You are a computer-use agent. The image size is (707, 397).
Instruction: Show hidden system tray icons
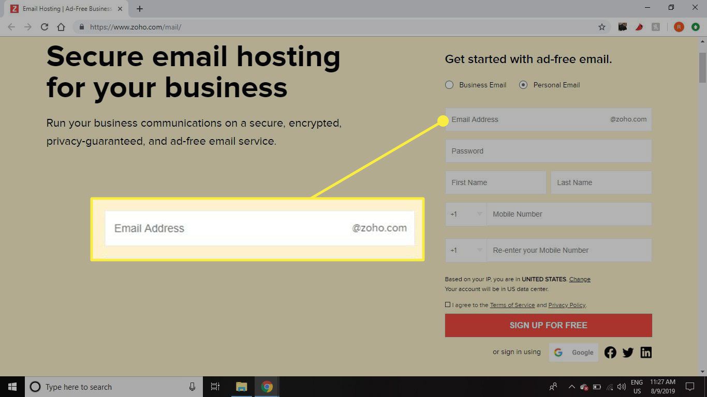pos(571,387)
